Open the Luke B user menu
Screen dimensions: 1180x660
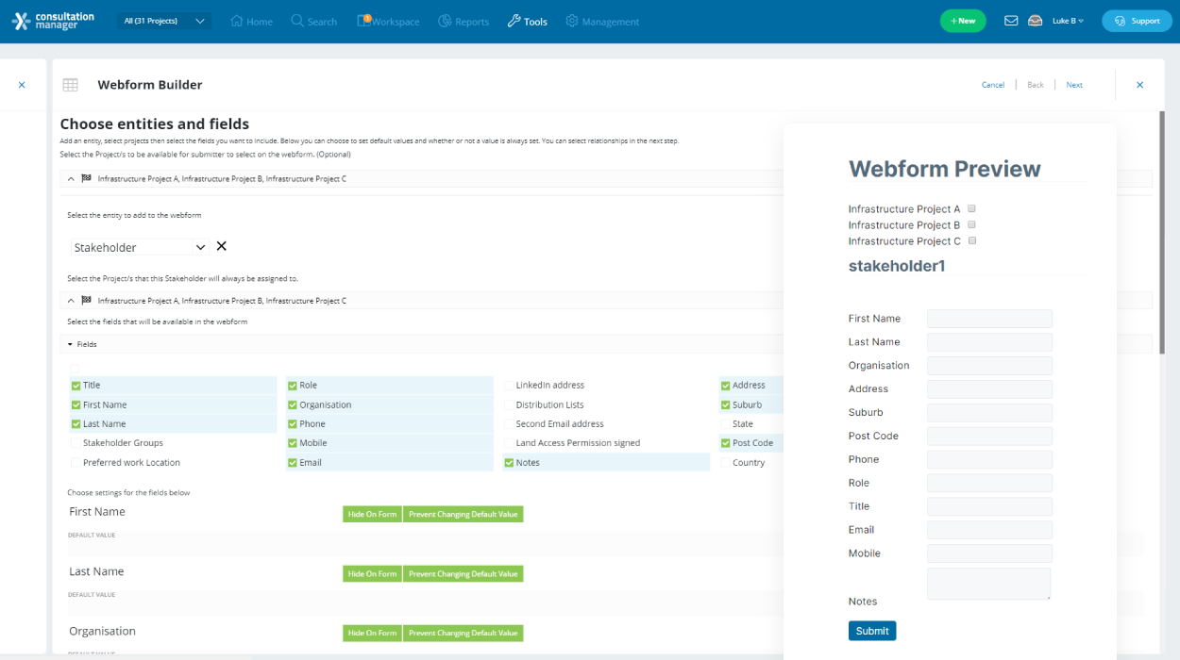click(x=1068, y=21)
